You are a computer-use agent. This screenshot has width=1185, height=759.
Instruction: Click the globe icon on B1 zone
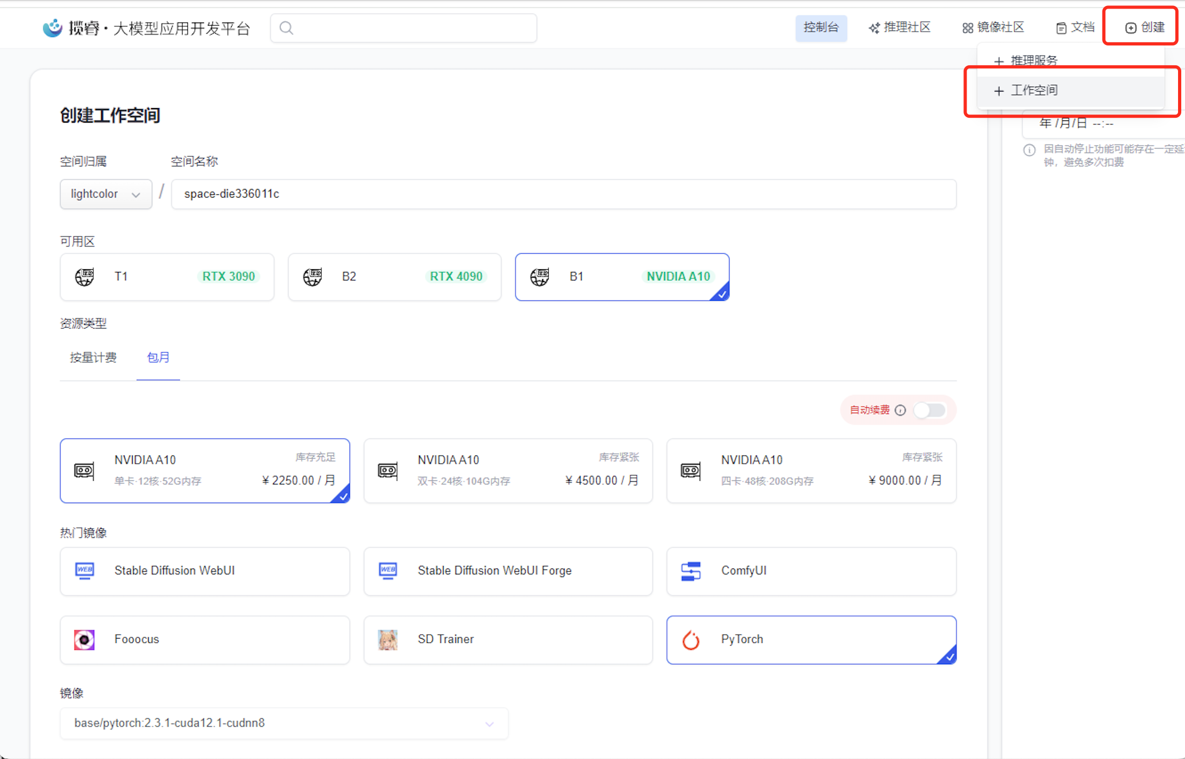540,277
